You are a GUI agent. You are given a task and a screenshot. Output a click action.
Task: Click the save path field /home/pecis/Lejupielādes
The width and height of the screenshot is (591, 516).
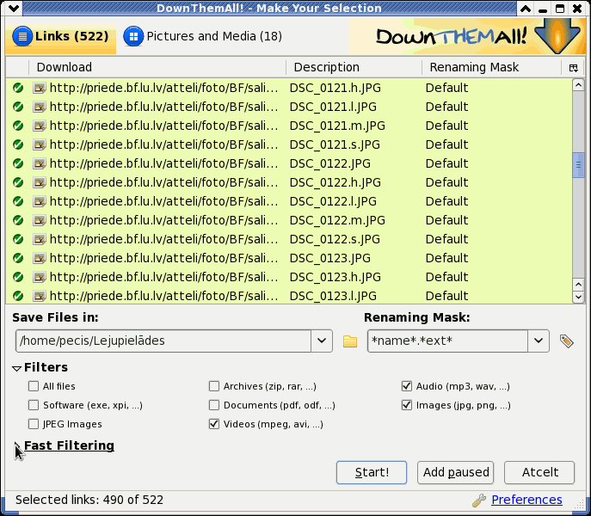pos(163,341)
